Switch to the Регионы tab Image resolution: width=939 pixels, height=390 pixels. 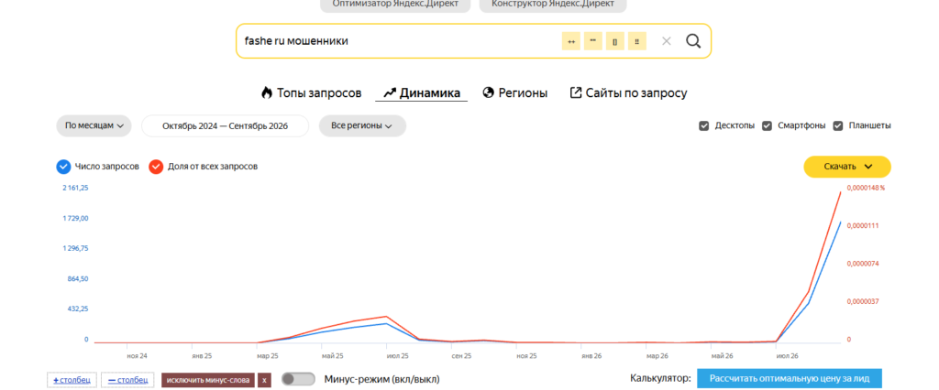(x=515, y=93)
